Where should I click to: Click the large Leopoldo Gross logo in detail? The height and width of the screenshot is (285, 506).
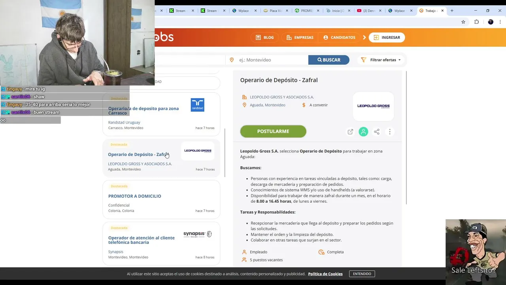click(x=374, y=106)
